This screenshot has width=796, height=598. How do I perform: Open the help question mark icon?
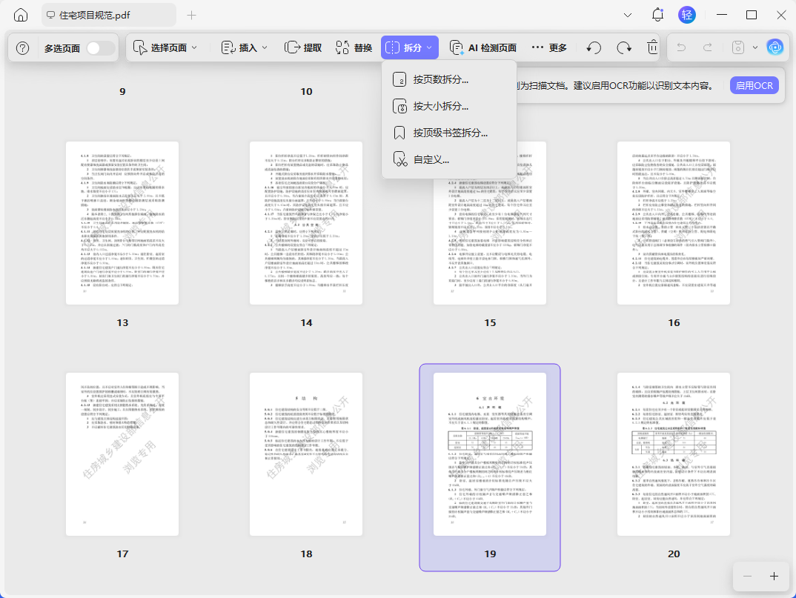(22, 48)
